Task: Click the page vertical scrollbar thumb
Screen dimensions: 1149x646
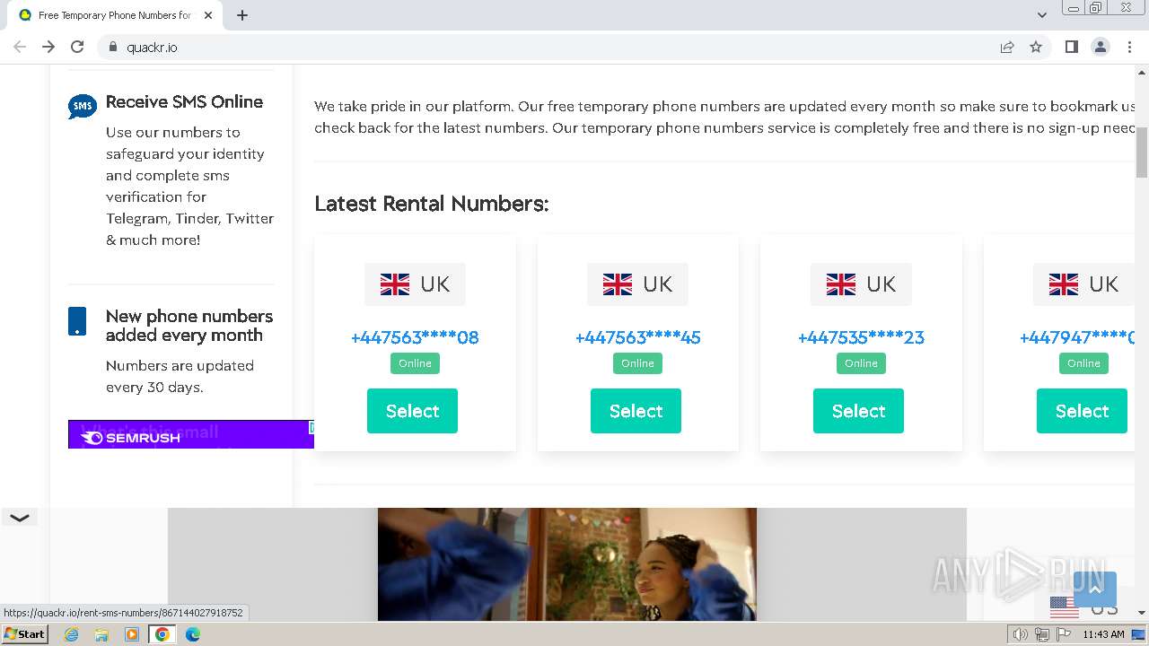Action: (1142, 153)
